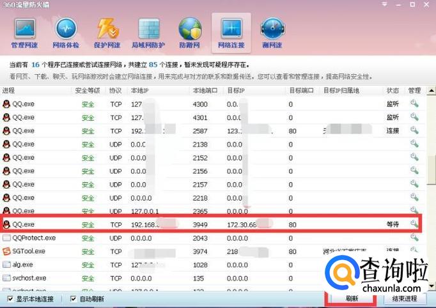Viewport: 436px width, 308px height.
Task: Click manage icon for QQ.exe port 3949
Action: pos(414,224)
